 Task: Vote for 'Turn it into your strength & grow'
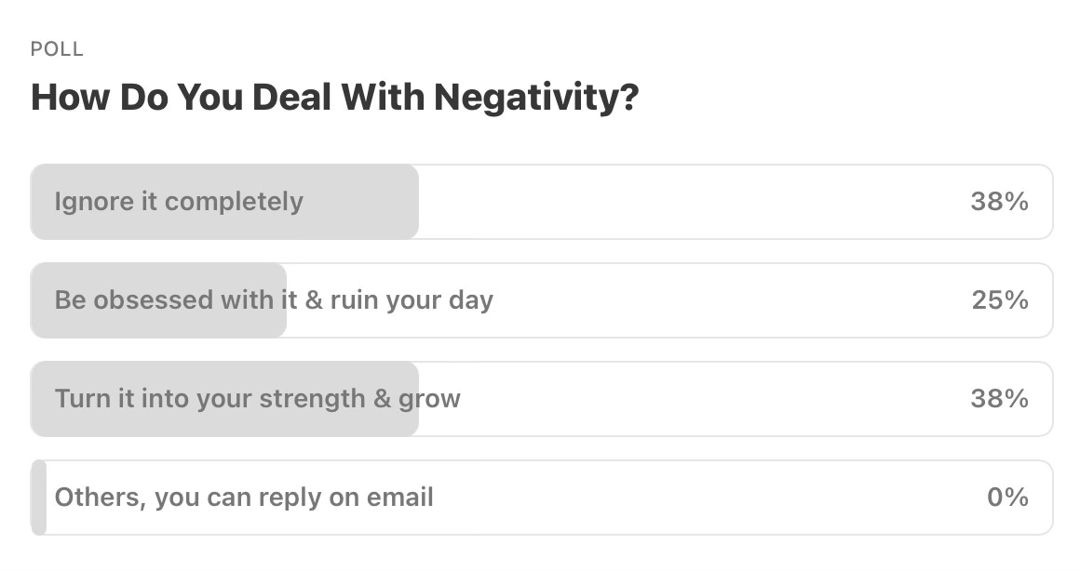tap(257, 399)
